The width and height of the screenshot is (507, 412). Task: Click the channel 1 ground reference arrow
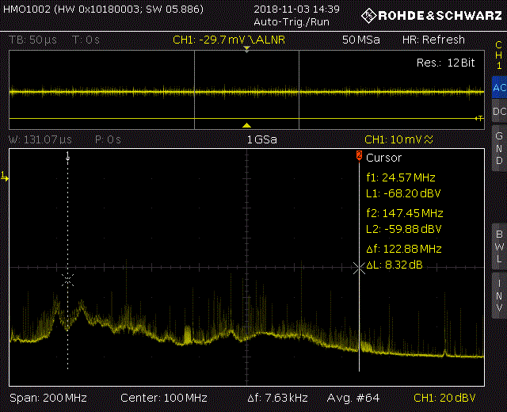click(x=6, y=176)
